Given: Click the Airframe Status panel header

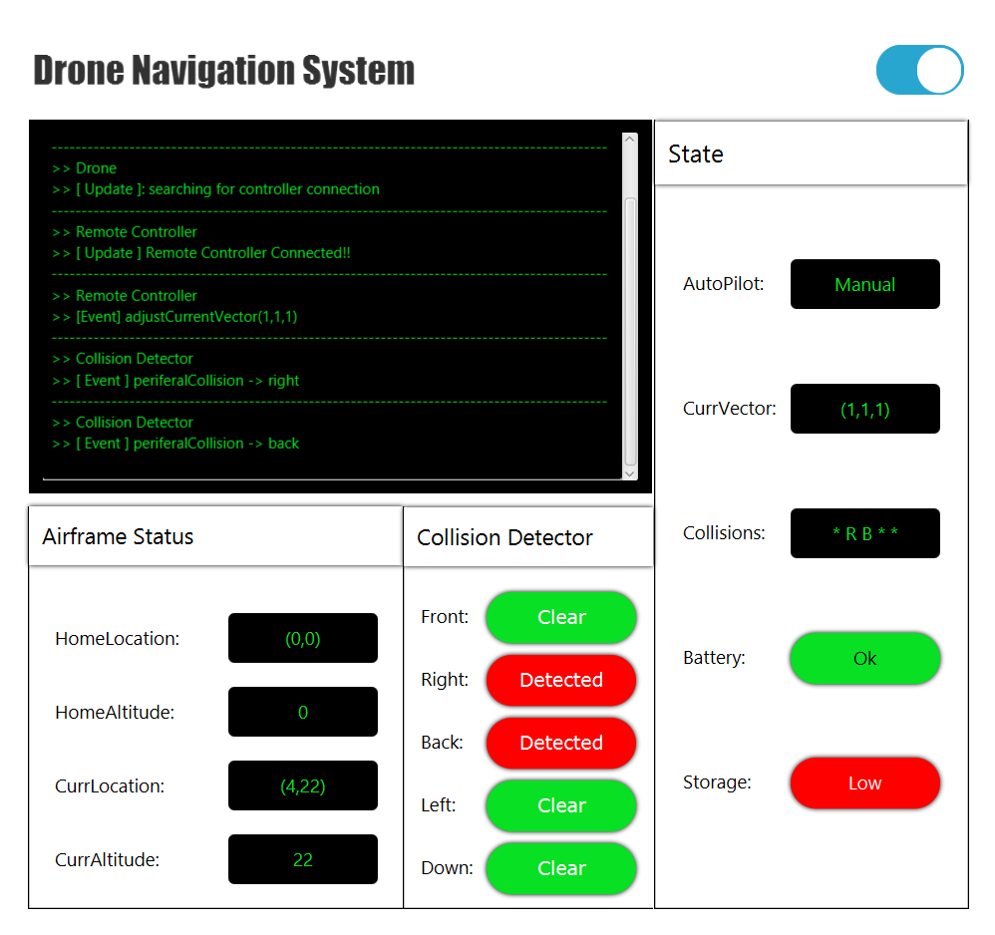Looking at the screenshot, I should click(118, 535).
